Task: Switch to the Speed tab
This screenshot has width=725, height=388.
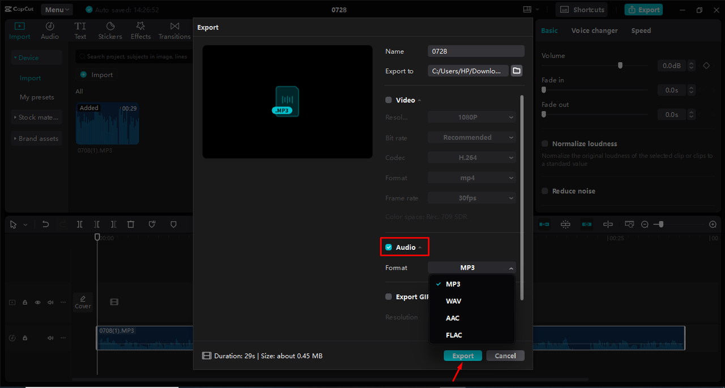Action: pos(641,31)
